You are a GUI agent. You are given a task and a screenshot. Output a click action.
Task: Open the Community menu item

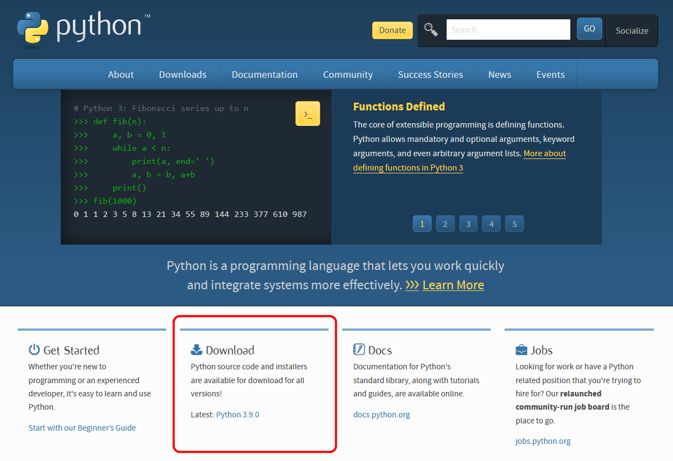tap(348, 75)
